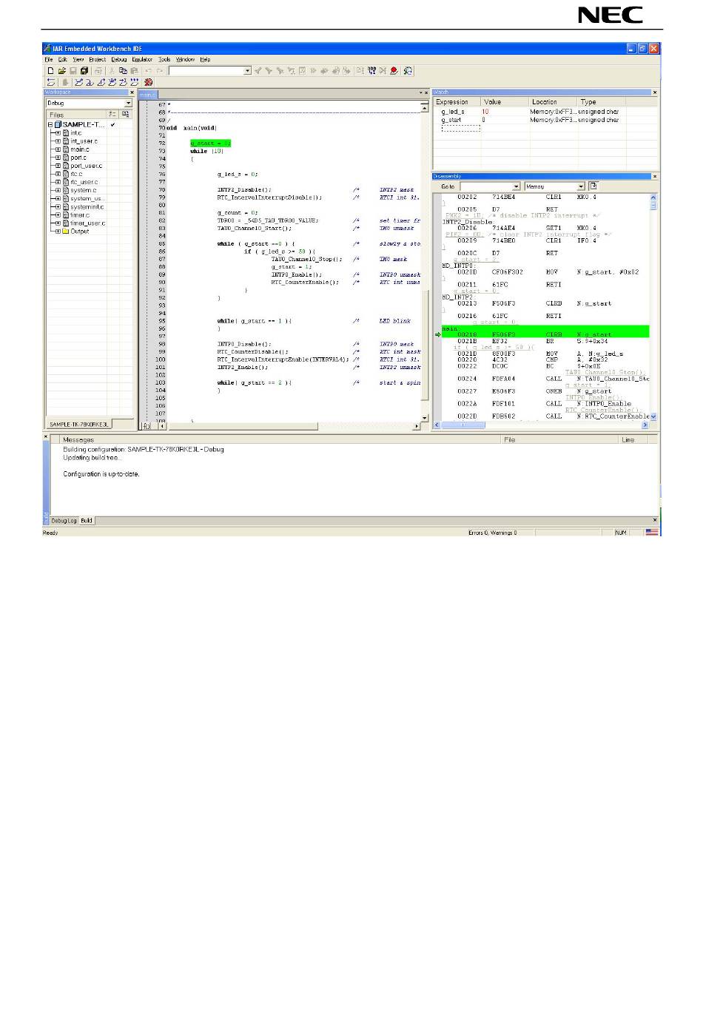Click the Undo toolbar icon
This screenshot has width=703, height=1020.
(x=149, y=71)
